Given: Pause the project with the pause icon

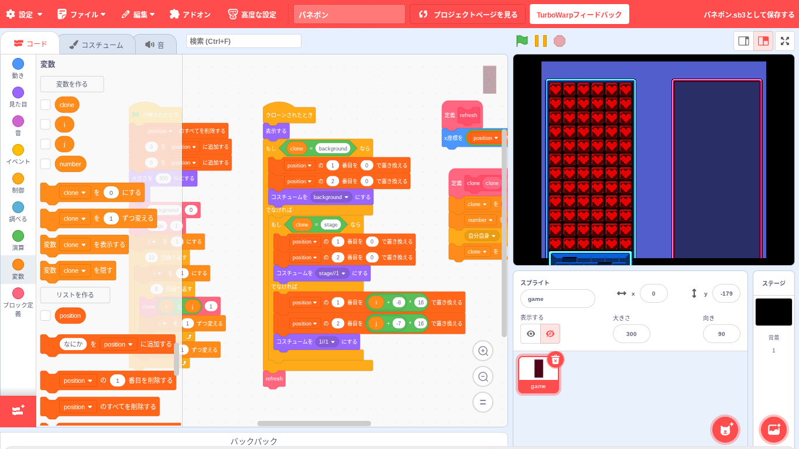Looking at the screenshot, I should pos(541,41).
